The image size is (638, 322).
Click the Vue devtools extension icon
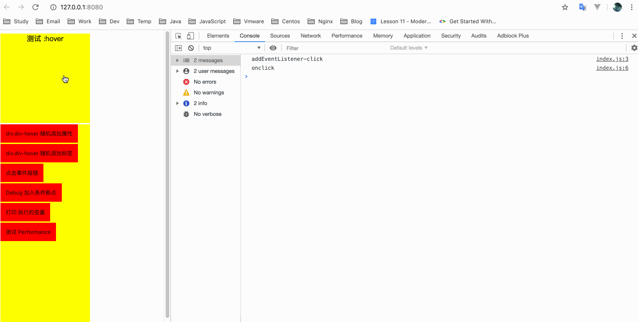pyautogui.click(x=597, y=7)
